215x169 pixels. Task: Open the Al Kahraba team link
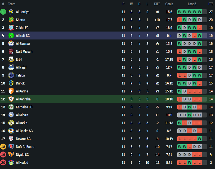23,99
